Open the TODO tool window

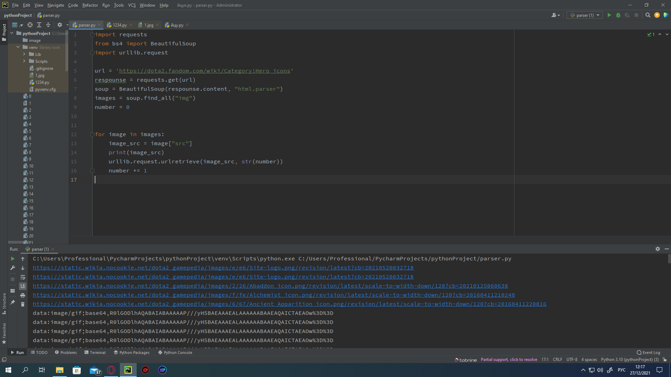[x=39, y=353]
